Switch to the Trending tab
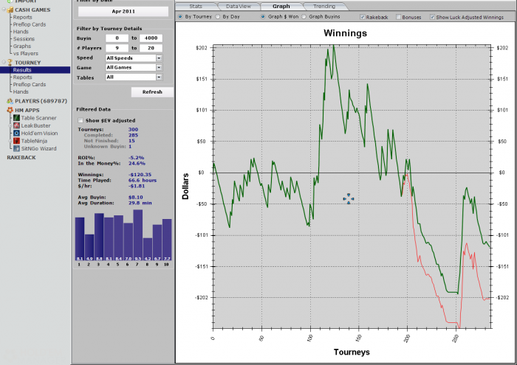Screen dimensions: 517x365 tap(324, 6)
